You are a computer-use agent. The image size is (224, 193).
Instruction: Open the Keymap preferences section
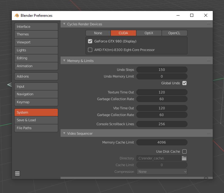pos(36,102)
